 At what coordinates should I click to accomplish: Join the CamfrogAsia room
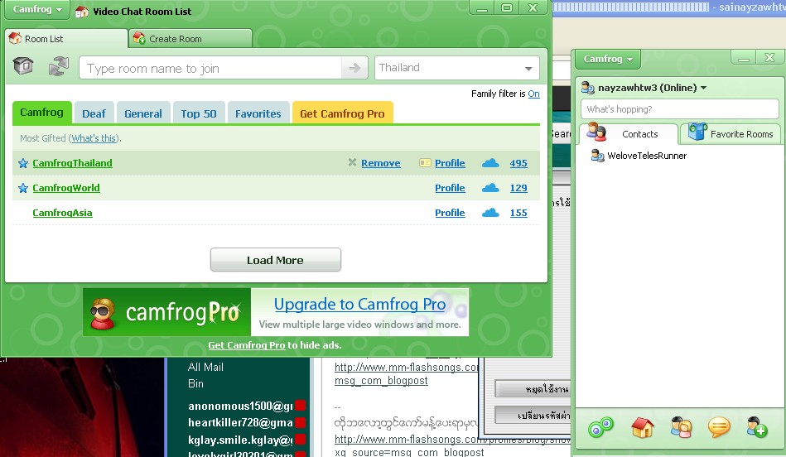point(62,213)
